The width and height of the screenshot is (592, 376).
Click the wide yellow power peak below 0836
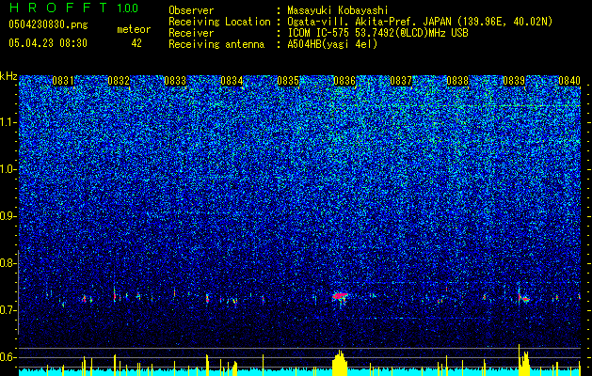[340, 363]
